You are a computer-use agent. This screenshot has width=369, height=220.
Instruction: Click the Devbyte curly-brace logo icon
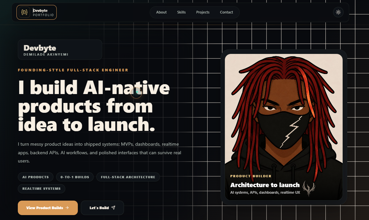click(x=24, y=12)
